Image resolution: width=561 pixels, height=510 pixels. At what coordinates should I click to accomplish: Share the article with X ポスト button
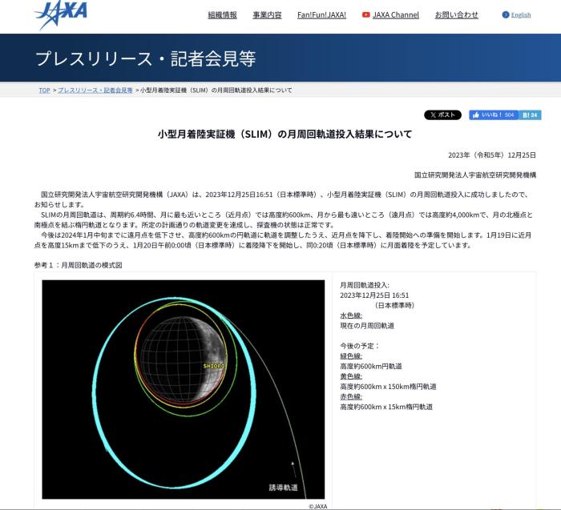pyautogui.click(x=442, y=115)
